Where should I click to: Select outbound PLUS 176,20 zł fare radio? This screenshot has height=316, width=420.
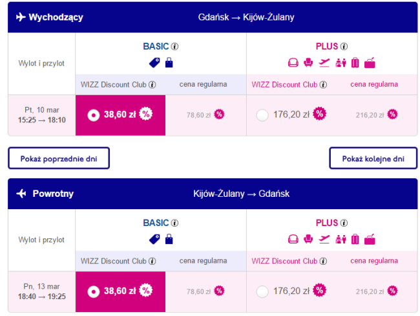pos(262,115)
